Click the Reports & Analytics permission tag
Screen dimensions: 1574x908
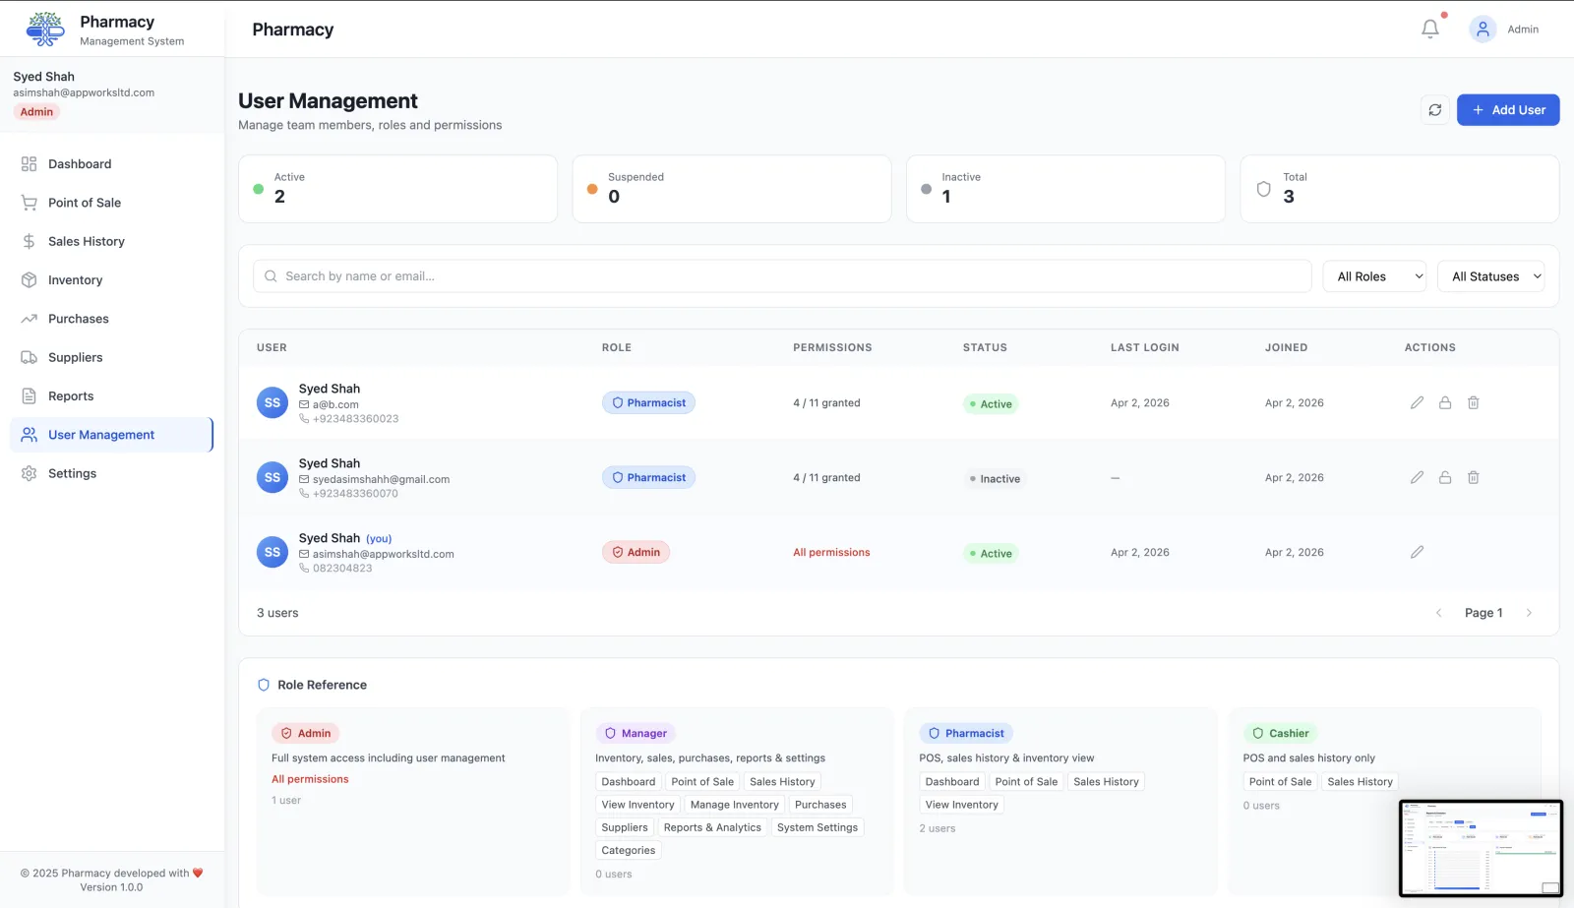(x=712, y=827)
